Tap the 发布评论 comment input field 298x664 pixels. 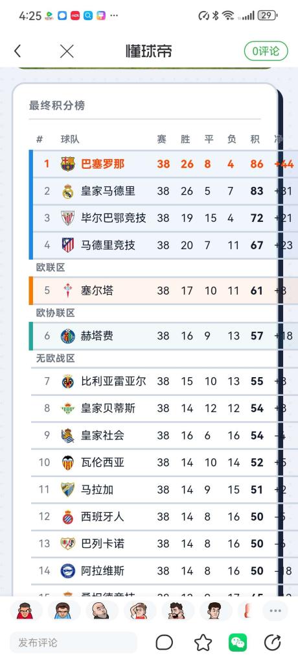pyautogui.click(x=74, y=643)
